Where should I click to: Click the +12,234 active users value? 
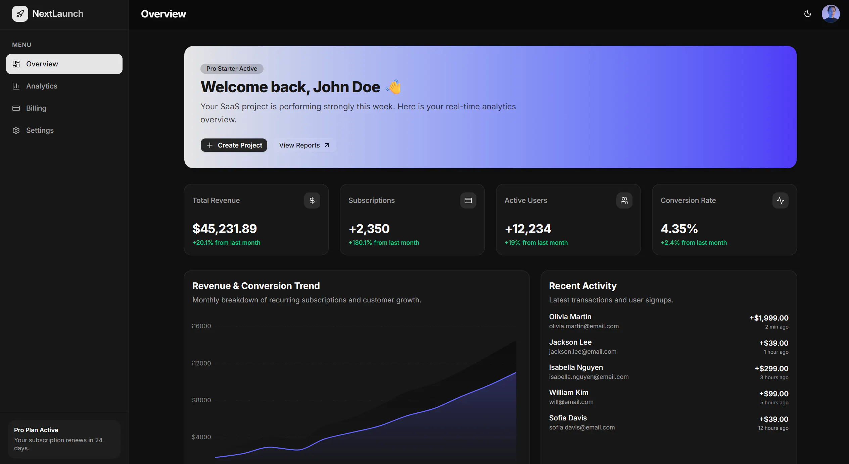tap(528, 229)
